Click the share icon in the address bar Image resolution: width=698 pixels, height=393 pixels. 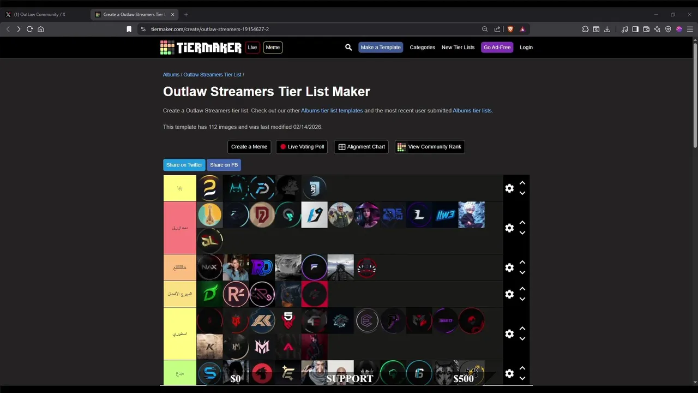pyautogui.click(x=497, y=29)
